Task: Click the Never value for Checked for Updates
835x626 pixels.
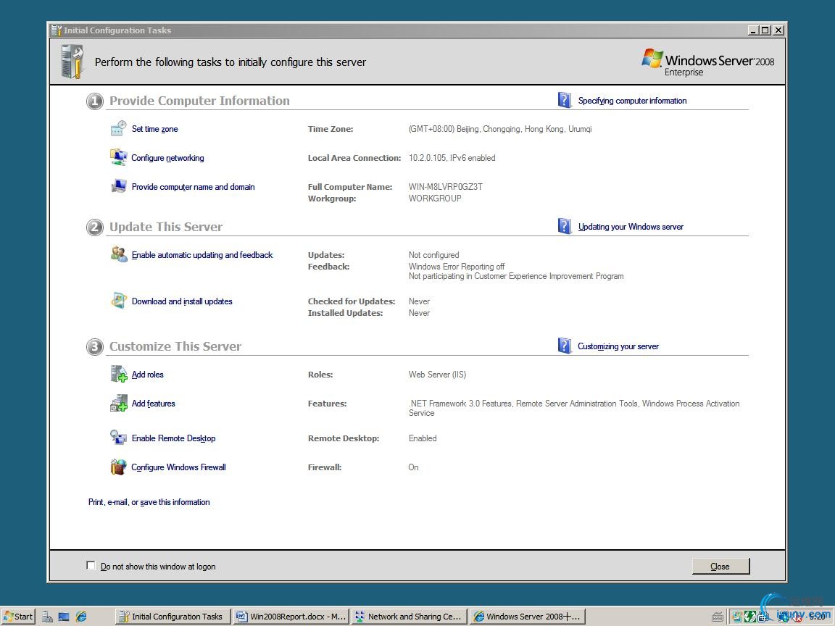Action: click(x=419, y=301)
